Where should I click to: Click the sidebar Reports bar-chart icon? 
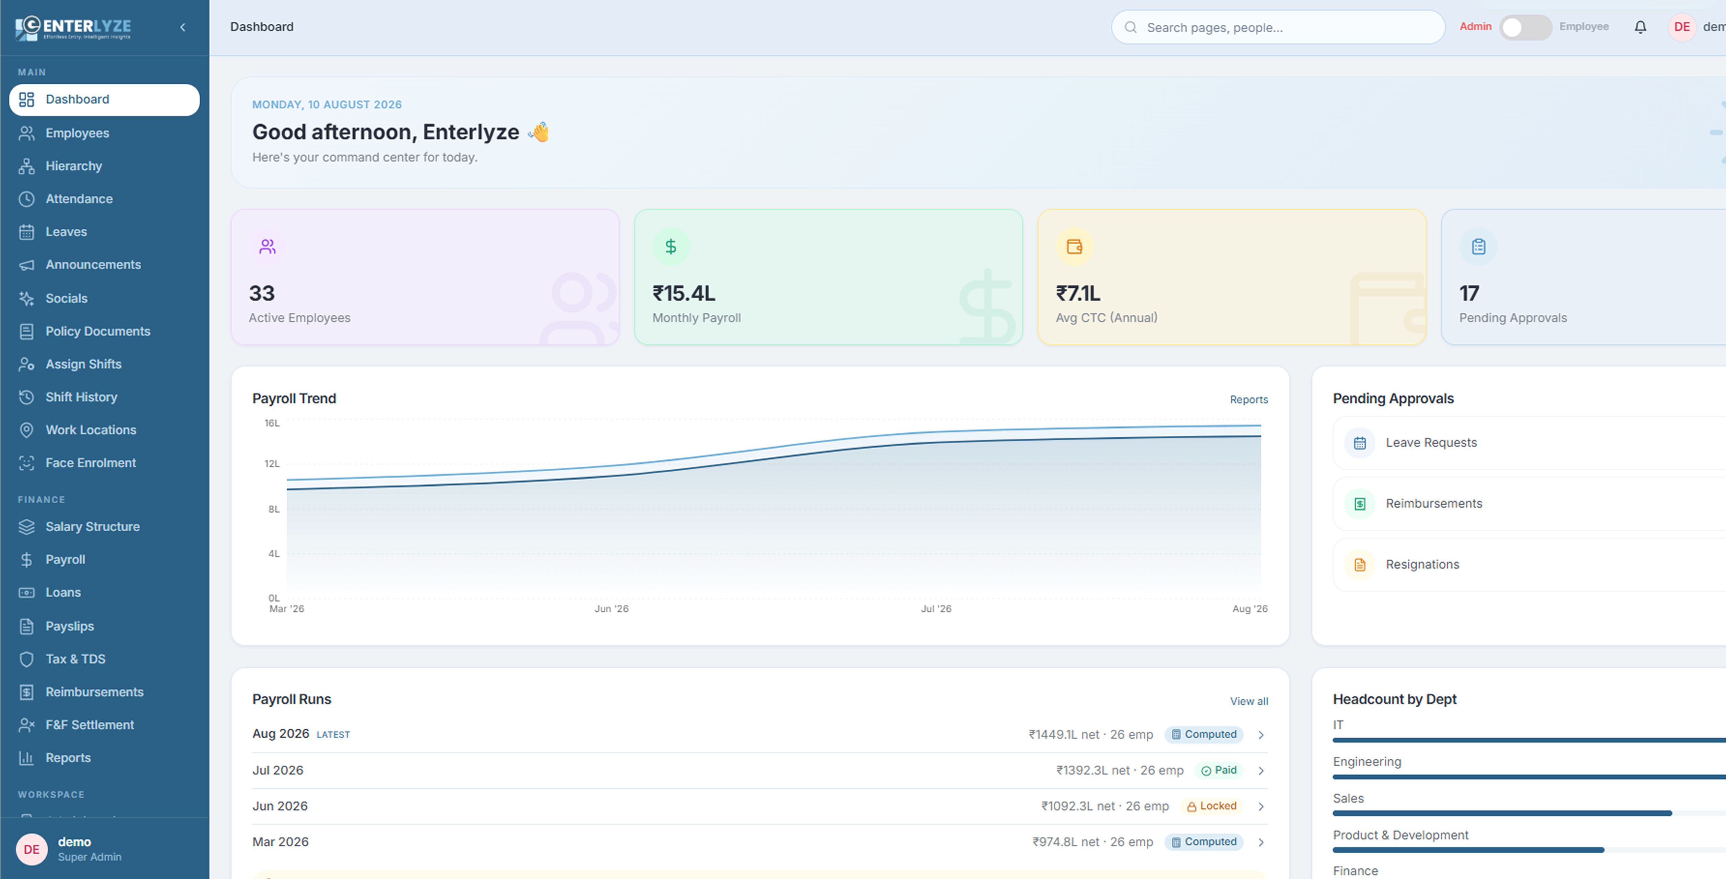(x=26, y=757)
